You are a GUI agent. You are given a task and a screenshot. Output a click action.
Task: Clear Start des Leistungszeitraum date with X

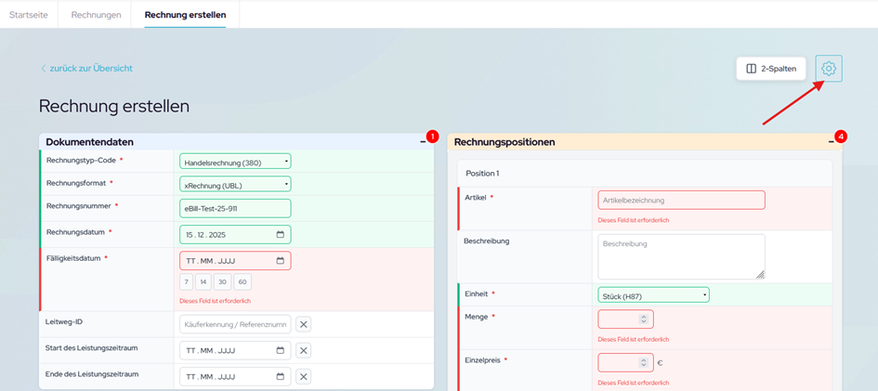(x=304, y=350)
